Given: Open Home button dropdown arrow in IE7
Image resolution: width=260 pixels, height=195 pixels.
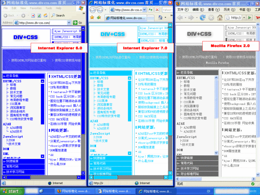Looking at the screenshot, I should pos(165,17).
